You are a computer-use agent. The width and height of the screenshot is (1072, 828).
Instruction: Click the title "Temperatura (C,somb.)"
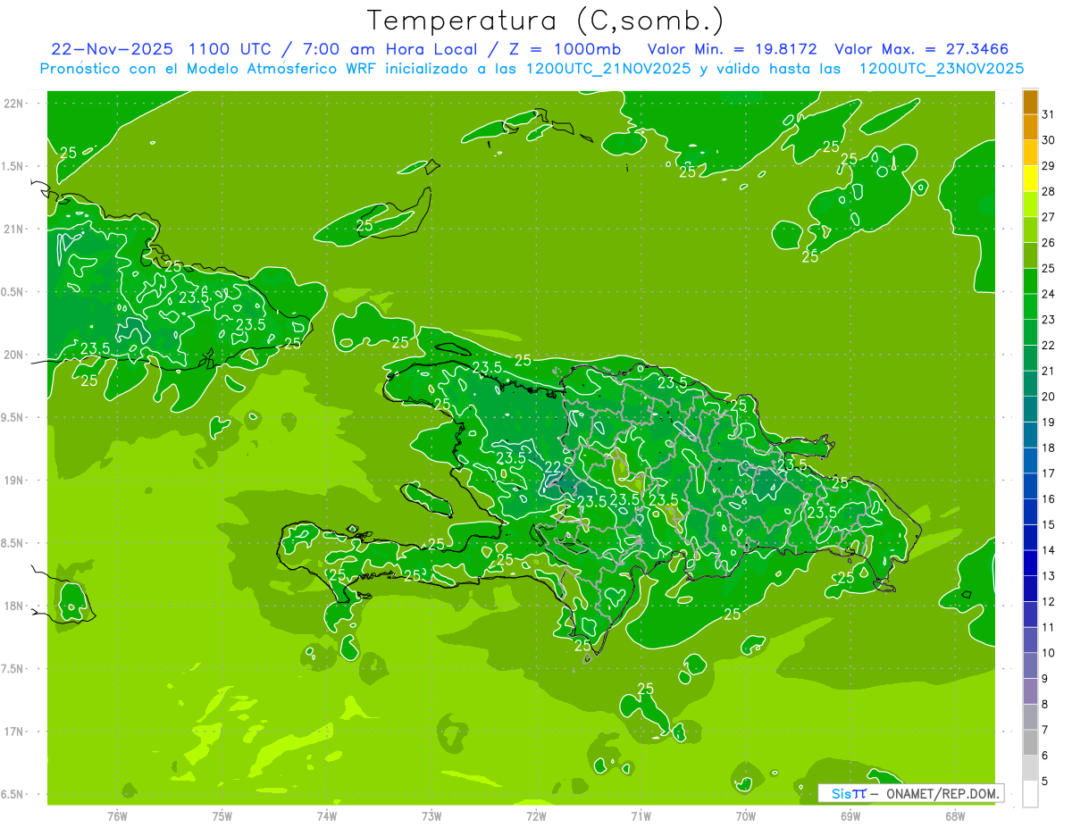coord(546,21)
